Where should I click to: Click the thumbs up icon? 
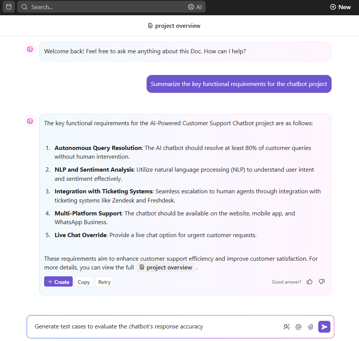pyautogui.click(x=310, y=282)
